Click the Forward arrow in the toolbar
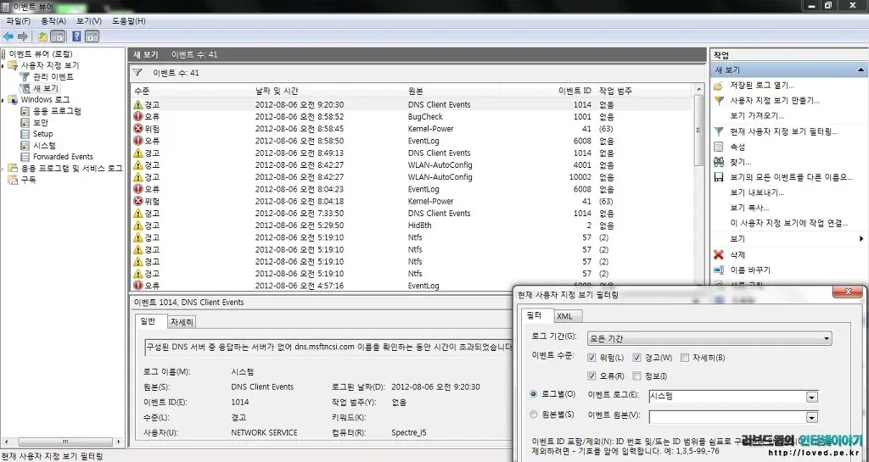Image resolution: width=869 pixels, height=462 pixels. click(x=22, y=36)
